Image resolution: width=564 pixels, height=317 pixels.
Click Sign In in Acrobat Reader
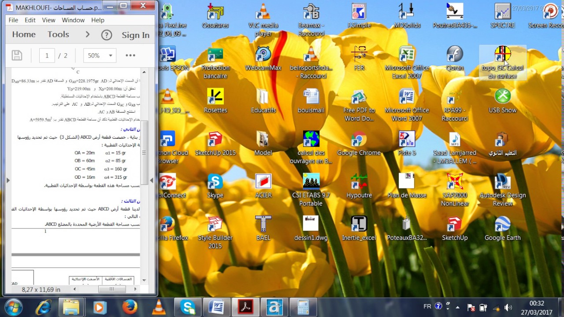(x=135, y=35)
